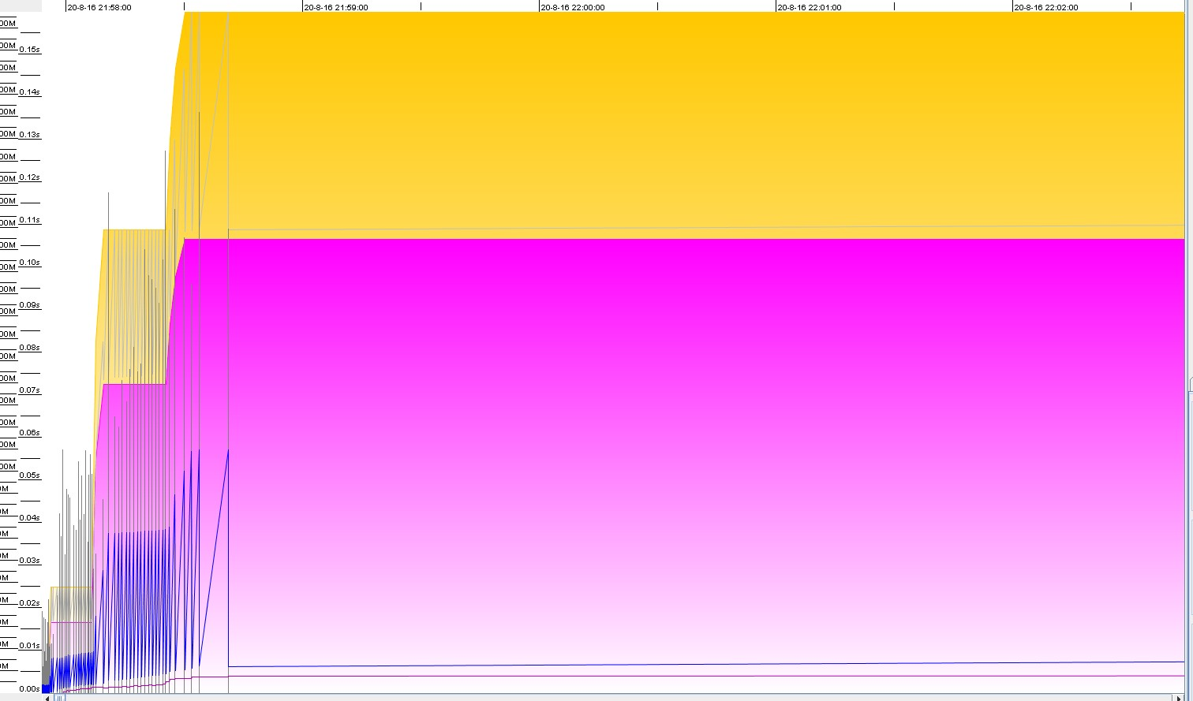Image resolution: width=1193 pixels, height=701 pixels.
Task: Click the horizontal scrollbar left arrow
Action: (48, 697)
